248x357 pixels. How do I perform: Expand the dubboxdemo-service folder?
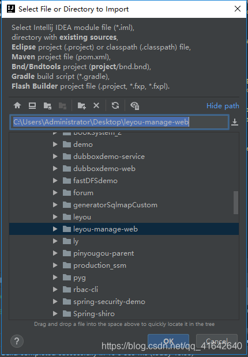[55, 157]
